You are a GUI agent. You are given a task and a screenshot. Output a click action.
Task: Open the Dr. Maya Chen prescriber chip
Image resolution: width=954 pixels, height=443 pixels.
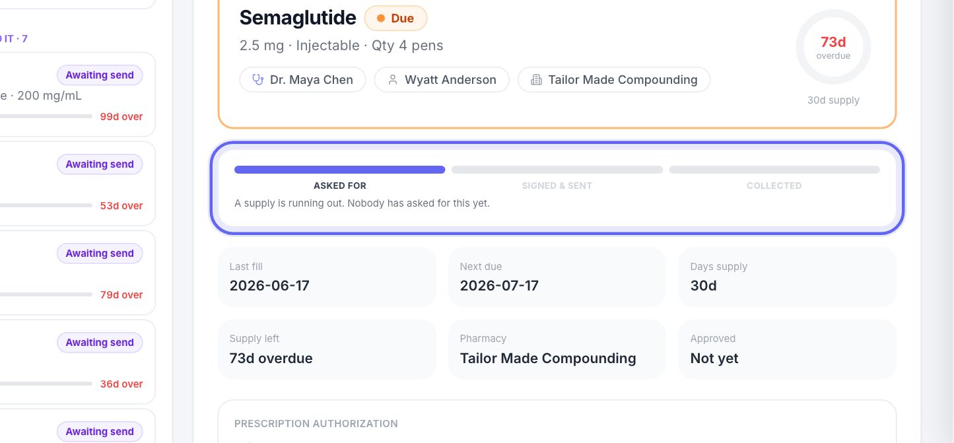(x=302, y=80)
